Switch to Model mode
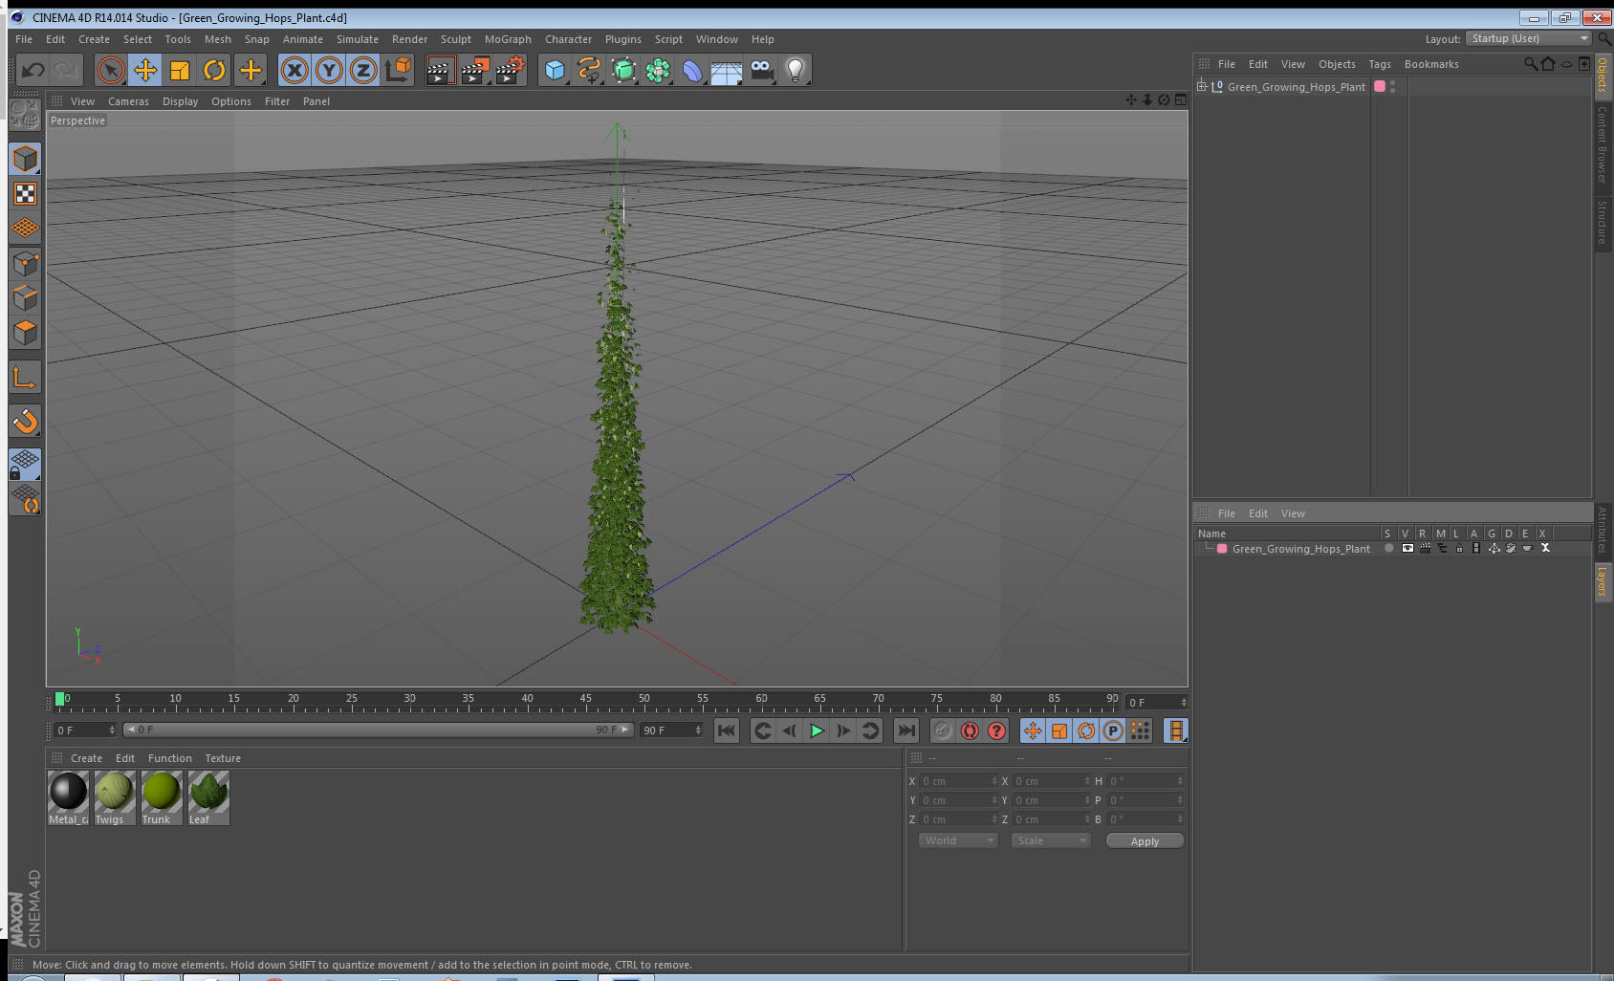Screen dimensions: 1614x981 tap(26, 159)
